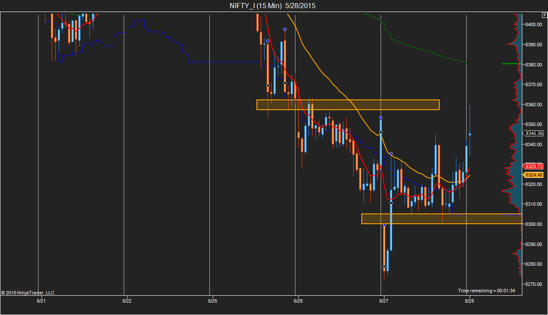Click the 8390.00 price axis label
Screen dimensions: 548x315
pyautogui.click(x=534, y=45)
